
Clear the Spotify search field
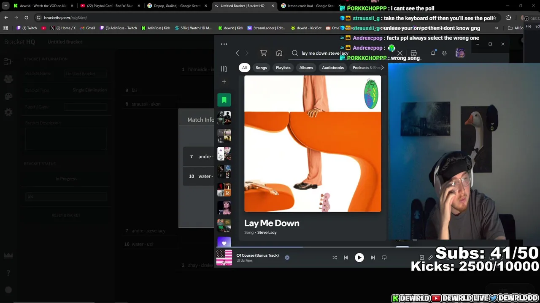click(400, 53)
